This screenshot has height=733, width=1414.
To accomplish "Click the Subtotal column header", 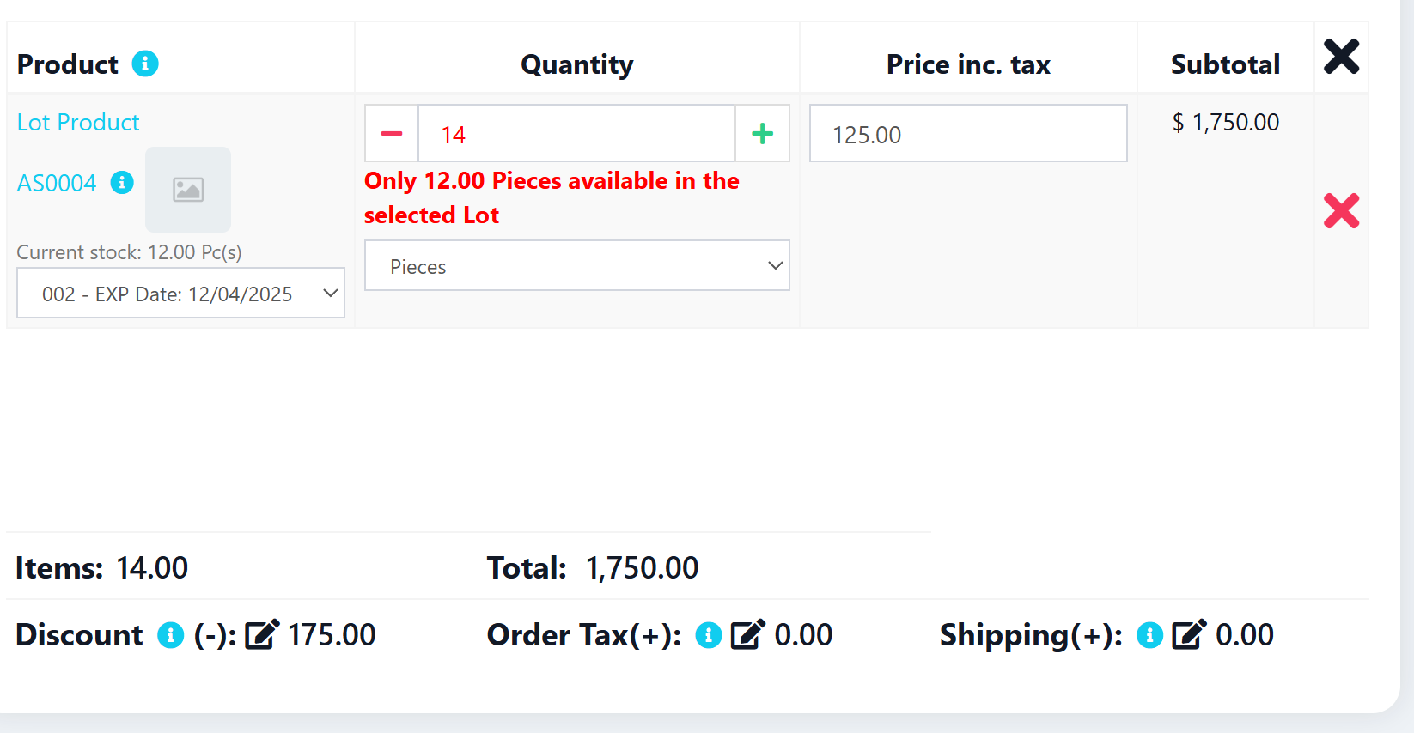I will pos(1225,64).
